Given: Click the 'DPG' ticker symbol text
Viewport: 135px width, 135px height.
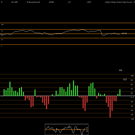Looking at the screenshot, I should click(x=89, y=2).
